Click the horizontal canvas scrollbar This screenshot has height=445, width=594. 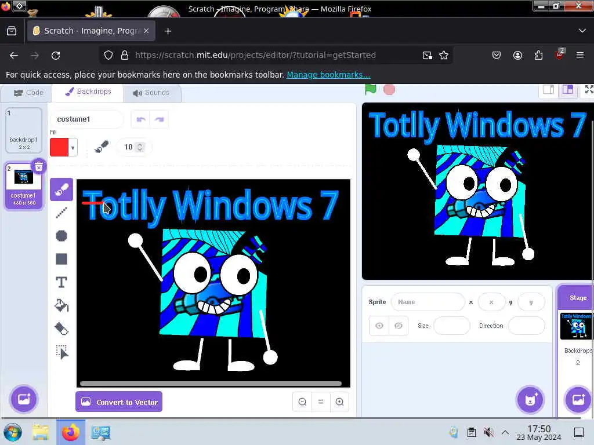211,384
